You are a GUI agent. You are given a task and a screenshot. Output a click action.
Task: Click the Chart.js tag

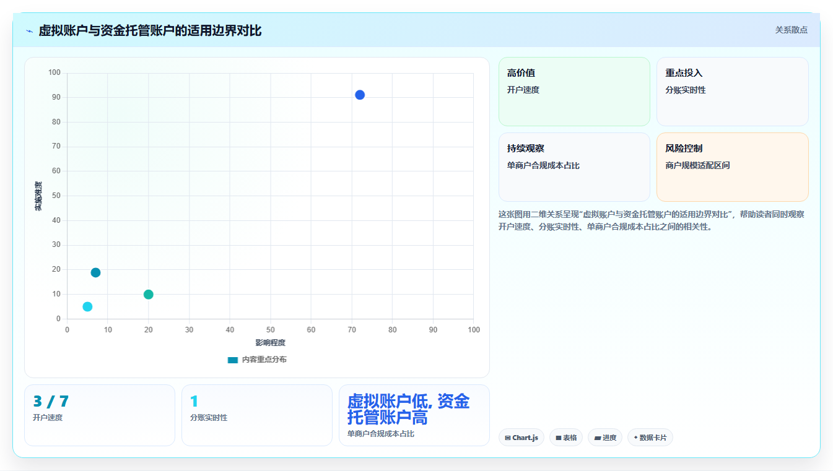click(521, 438)
